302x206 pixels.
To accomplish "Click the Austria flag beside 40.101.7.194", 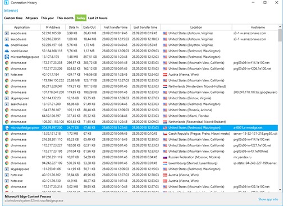I will pyautogui.click(x=165, y=75).
